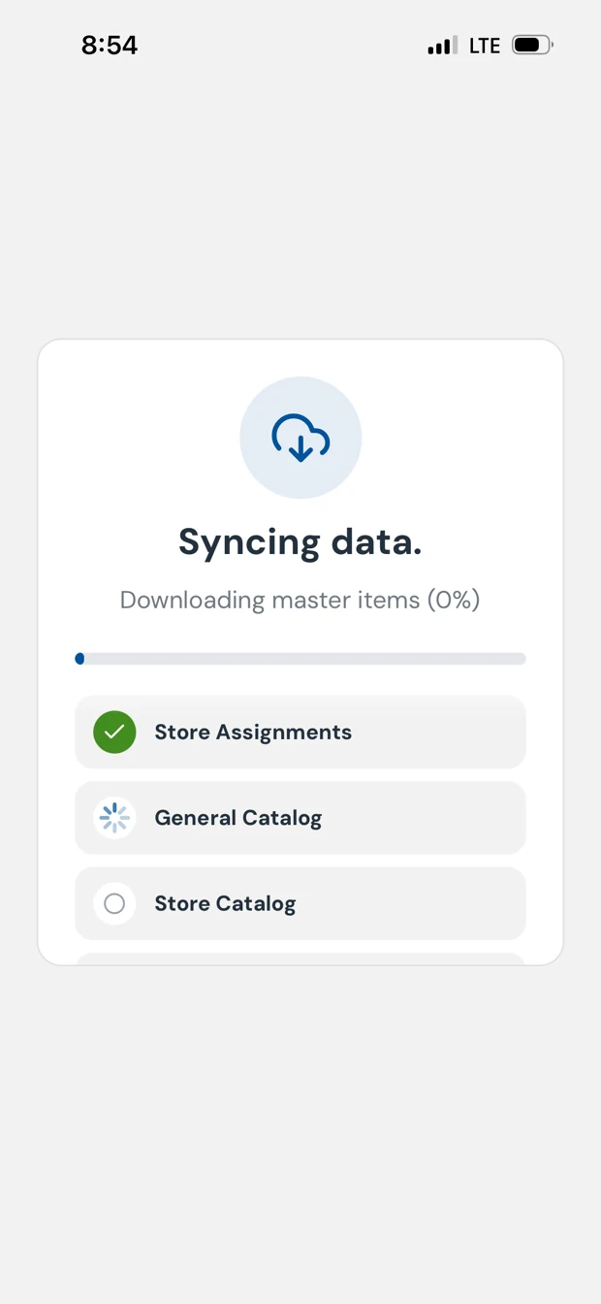Select the General Catalog label
The image size is (601, 1304).
tap(238, 818)
